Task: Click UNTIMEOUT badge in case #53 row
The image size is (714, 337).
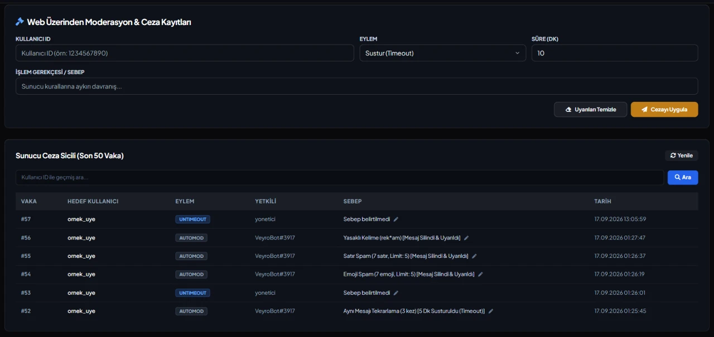Action: click(192, 293)
